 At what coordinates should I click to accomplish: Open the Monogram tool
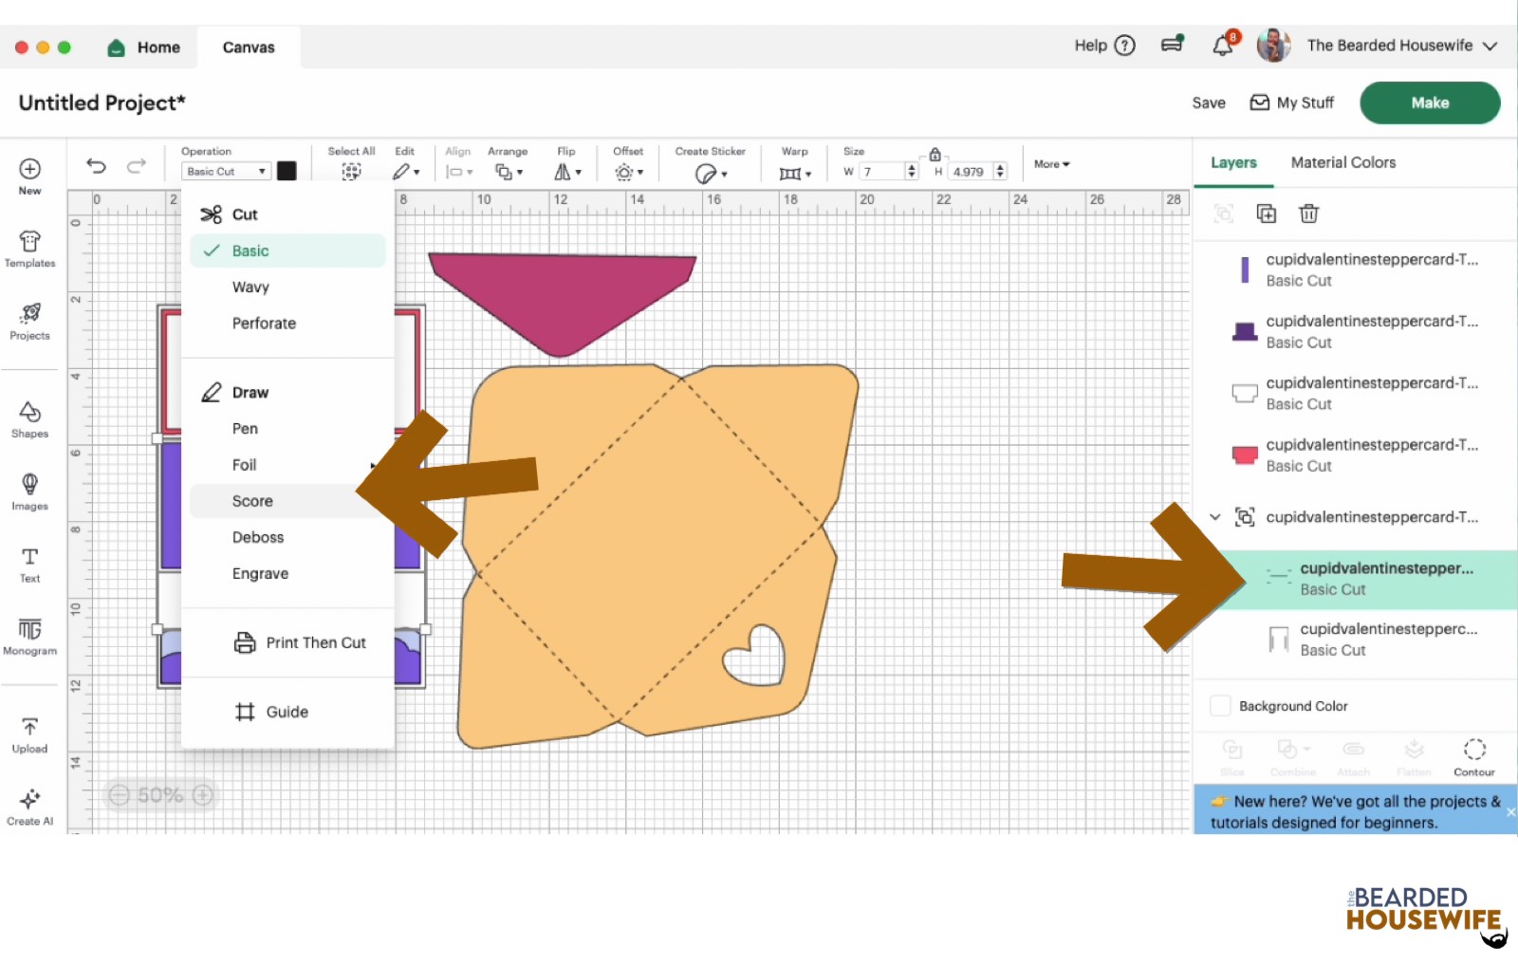tap(29, 636)
